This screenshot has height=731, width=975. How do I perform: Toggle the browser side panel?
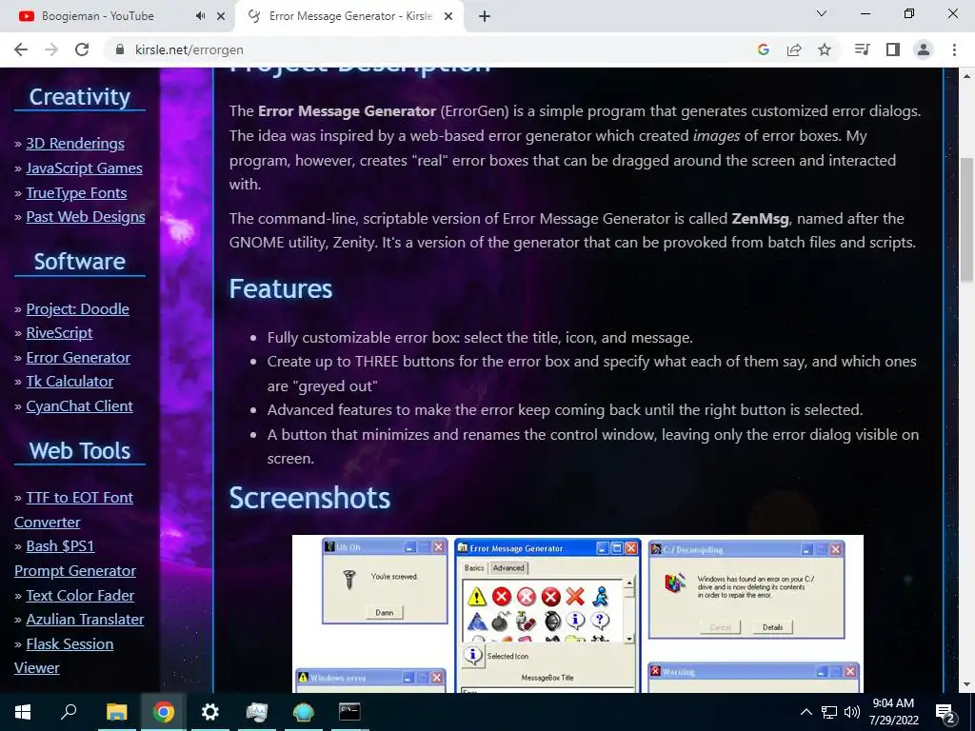[x=893, y=49]
